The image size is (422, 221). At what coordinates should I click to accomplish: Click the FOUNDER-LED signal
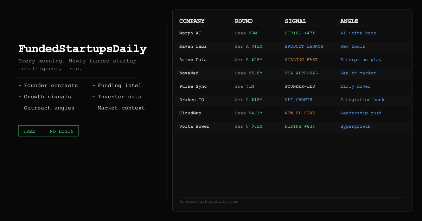300,86
